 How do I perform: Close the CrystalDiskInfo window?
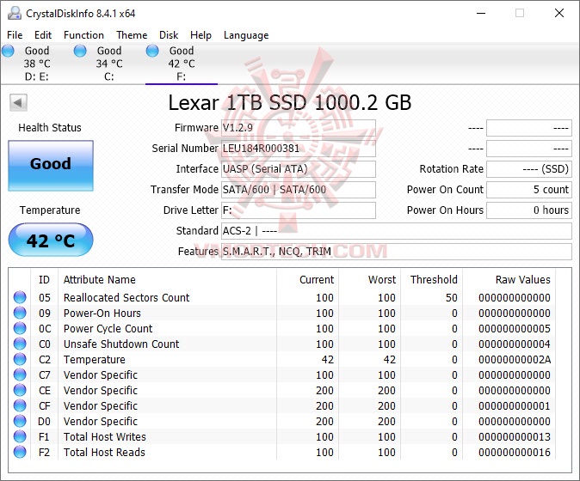pyautogui.click(x=559, y=13)
